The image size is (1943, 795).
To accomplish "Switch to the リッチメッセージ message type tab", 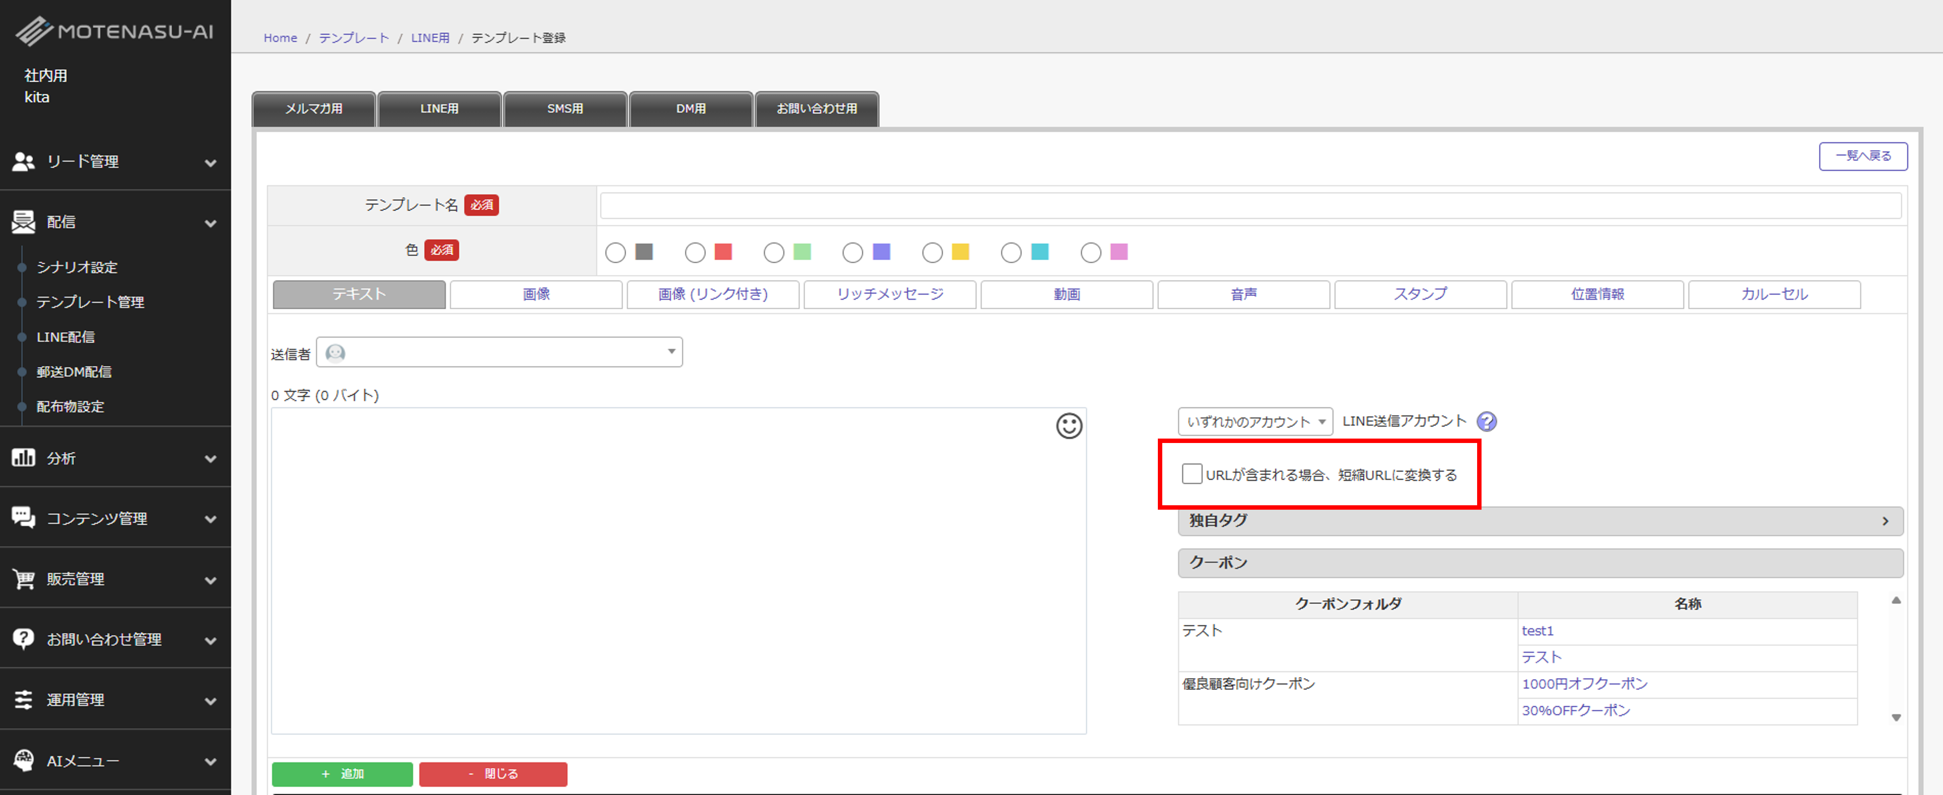I will [889, 294].
